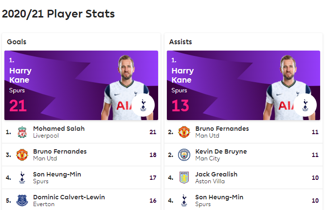Click Man Utd crest in Assists list

tap(184, 132)
